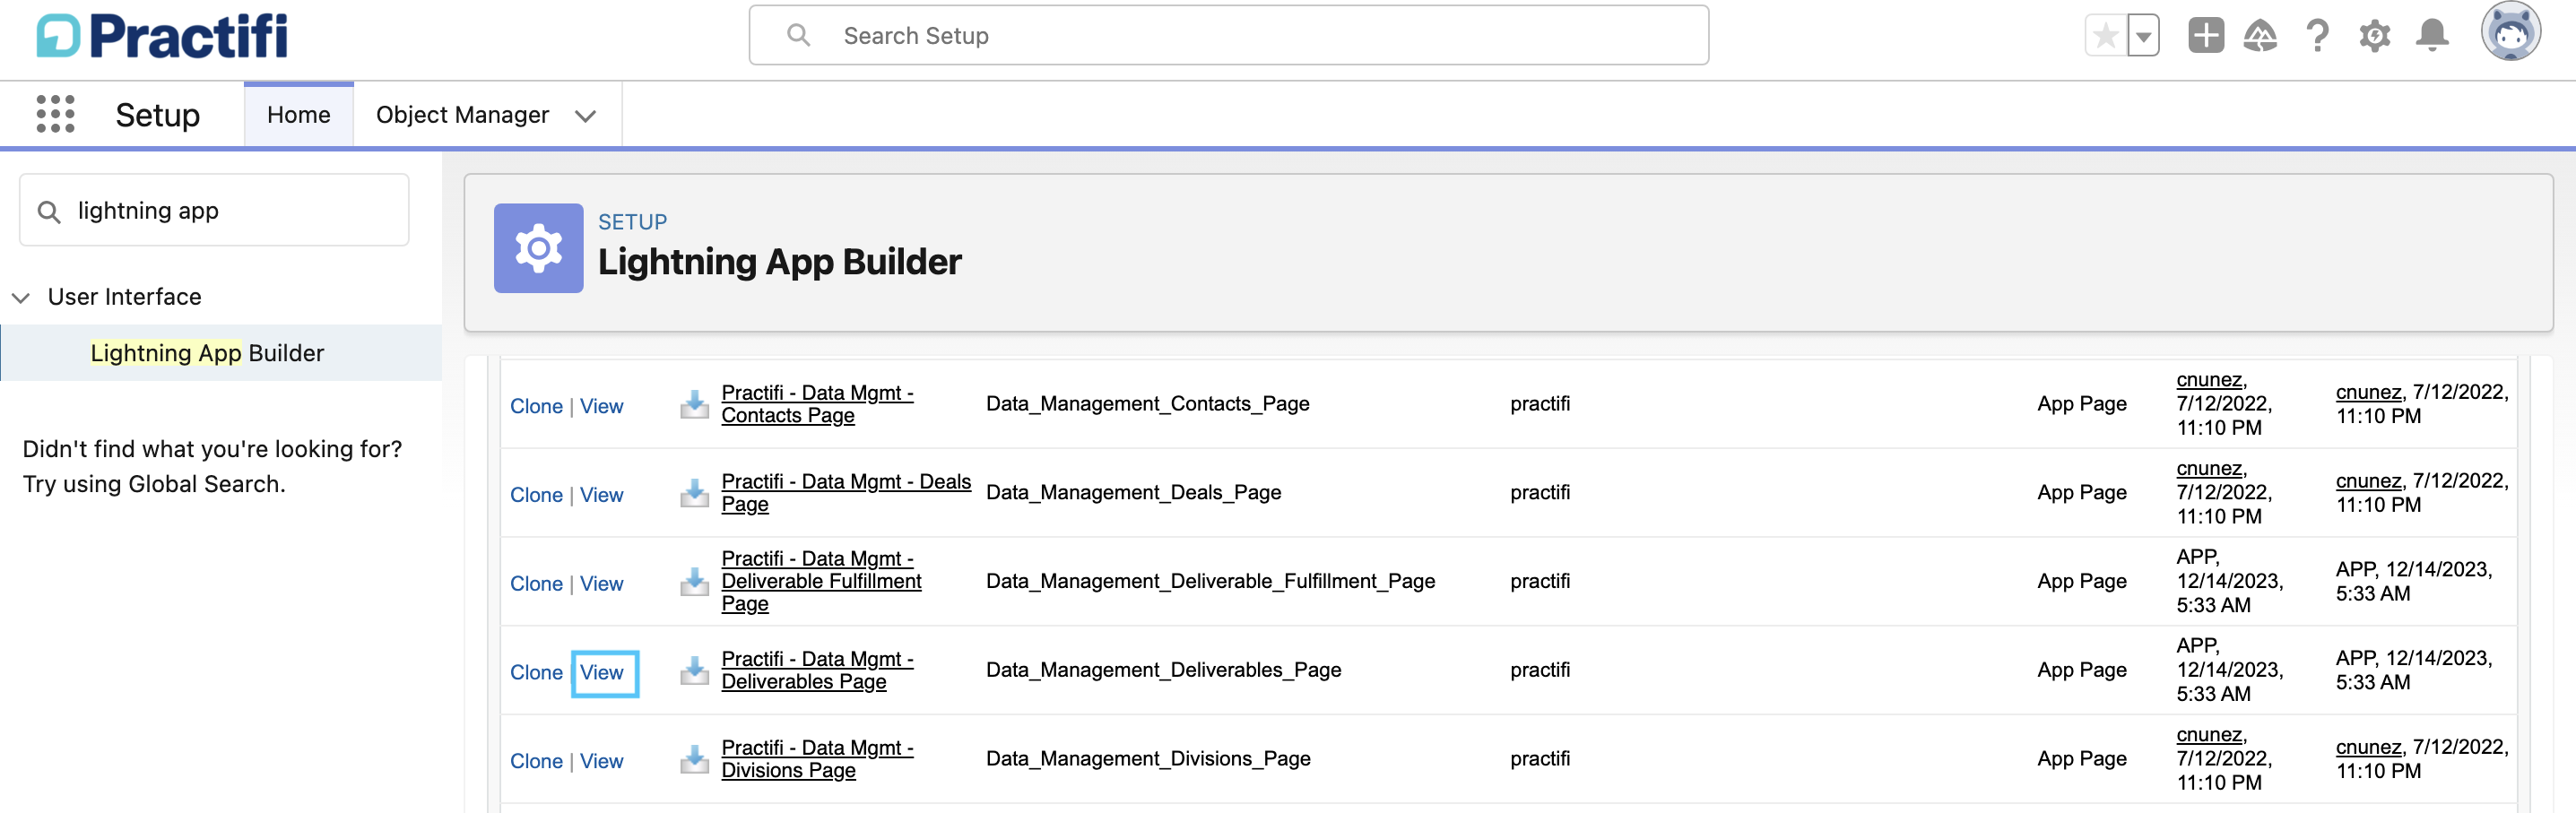Click the Search Setup field
2576x813 pixels.
click(x=1228, y=36)
